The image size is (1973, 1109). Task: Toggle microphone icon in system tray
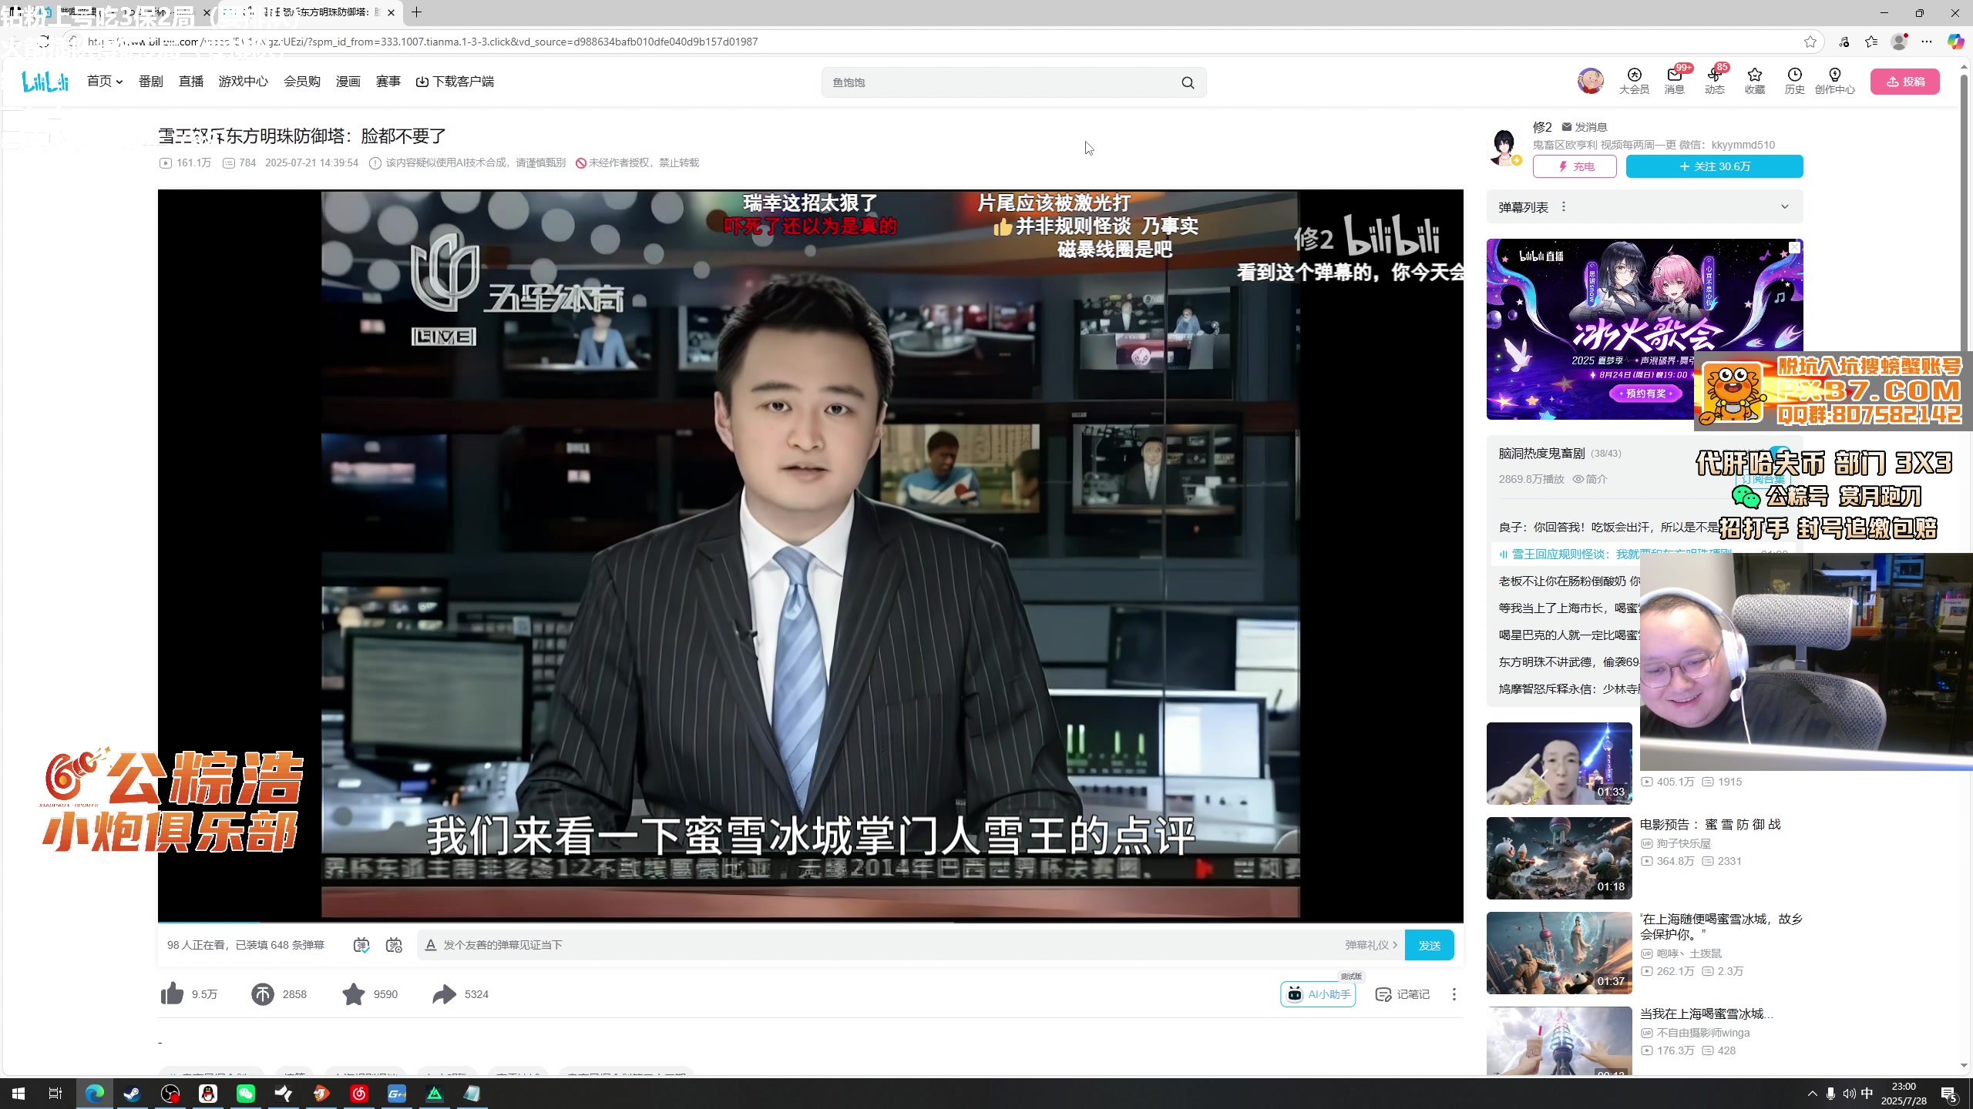click(1830, 1094)
